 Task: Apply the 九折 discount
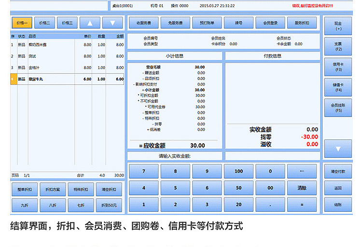pyautogui.click(x=25, y=205)
